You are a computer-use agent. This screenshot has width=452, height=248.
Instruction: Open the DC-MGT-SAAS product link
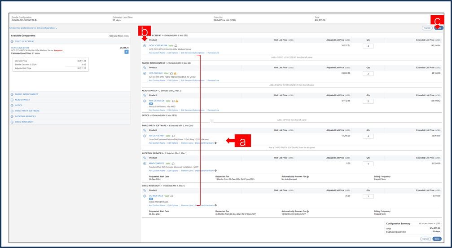coord(156,196)
